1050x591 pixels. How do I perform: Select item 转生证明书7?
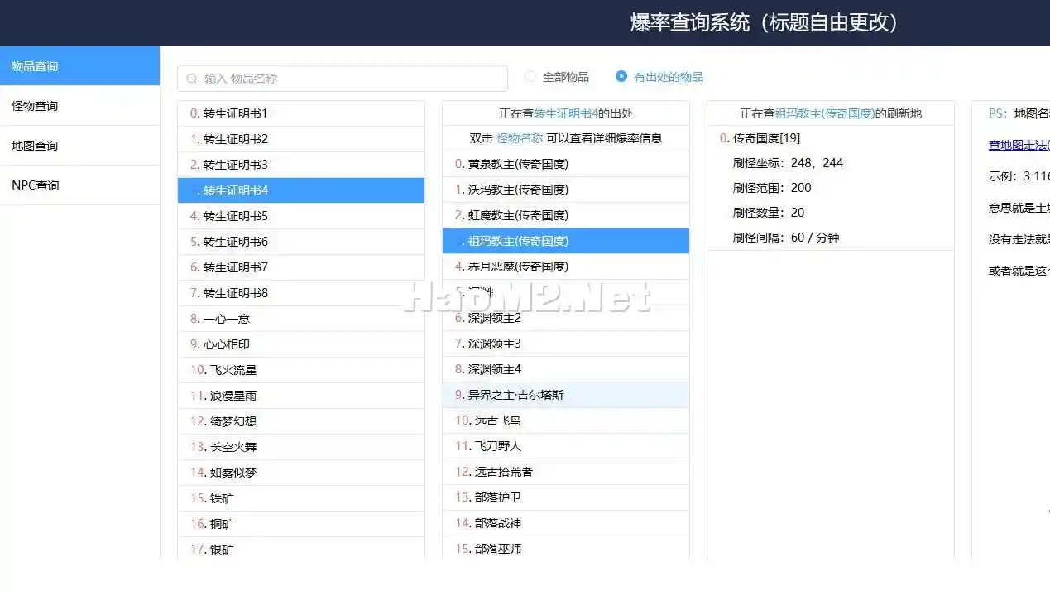[x=301, y=267]
